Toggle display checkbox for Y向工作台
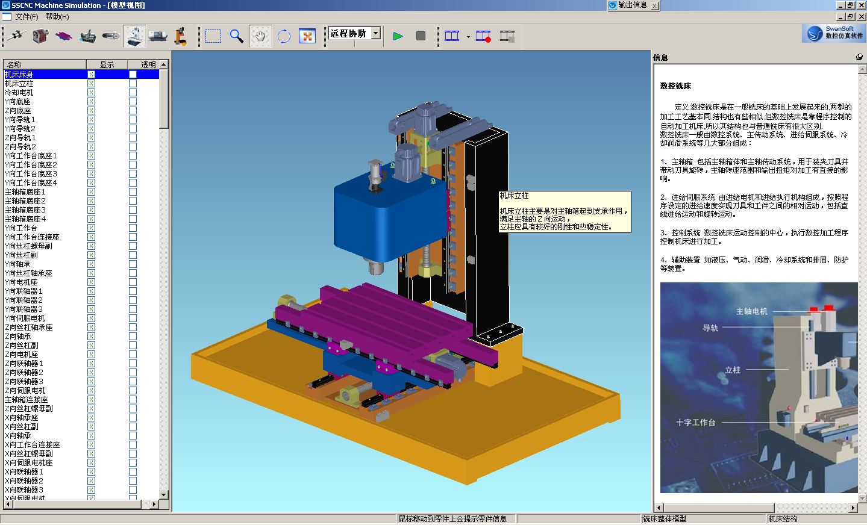The width and height of the screenshot is (867, 525). [92, 228]
